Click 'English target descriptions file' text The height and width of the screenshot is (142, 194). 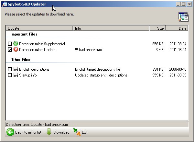point(98,69)
